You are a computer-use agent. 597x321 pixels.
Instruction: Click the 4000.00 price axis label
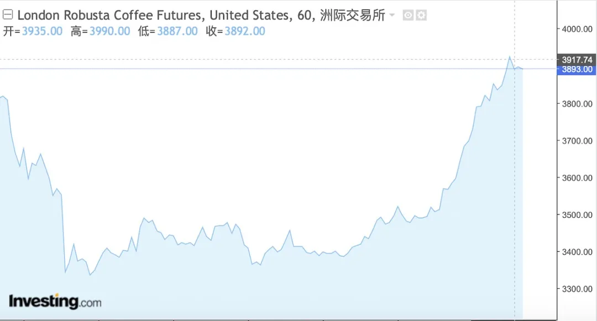(577, 29)
